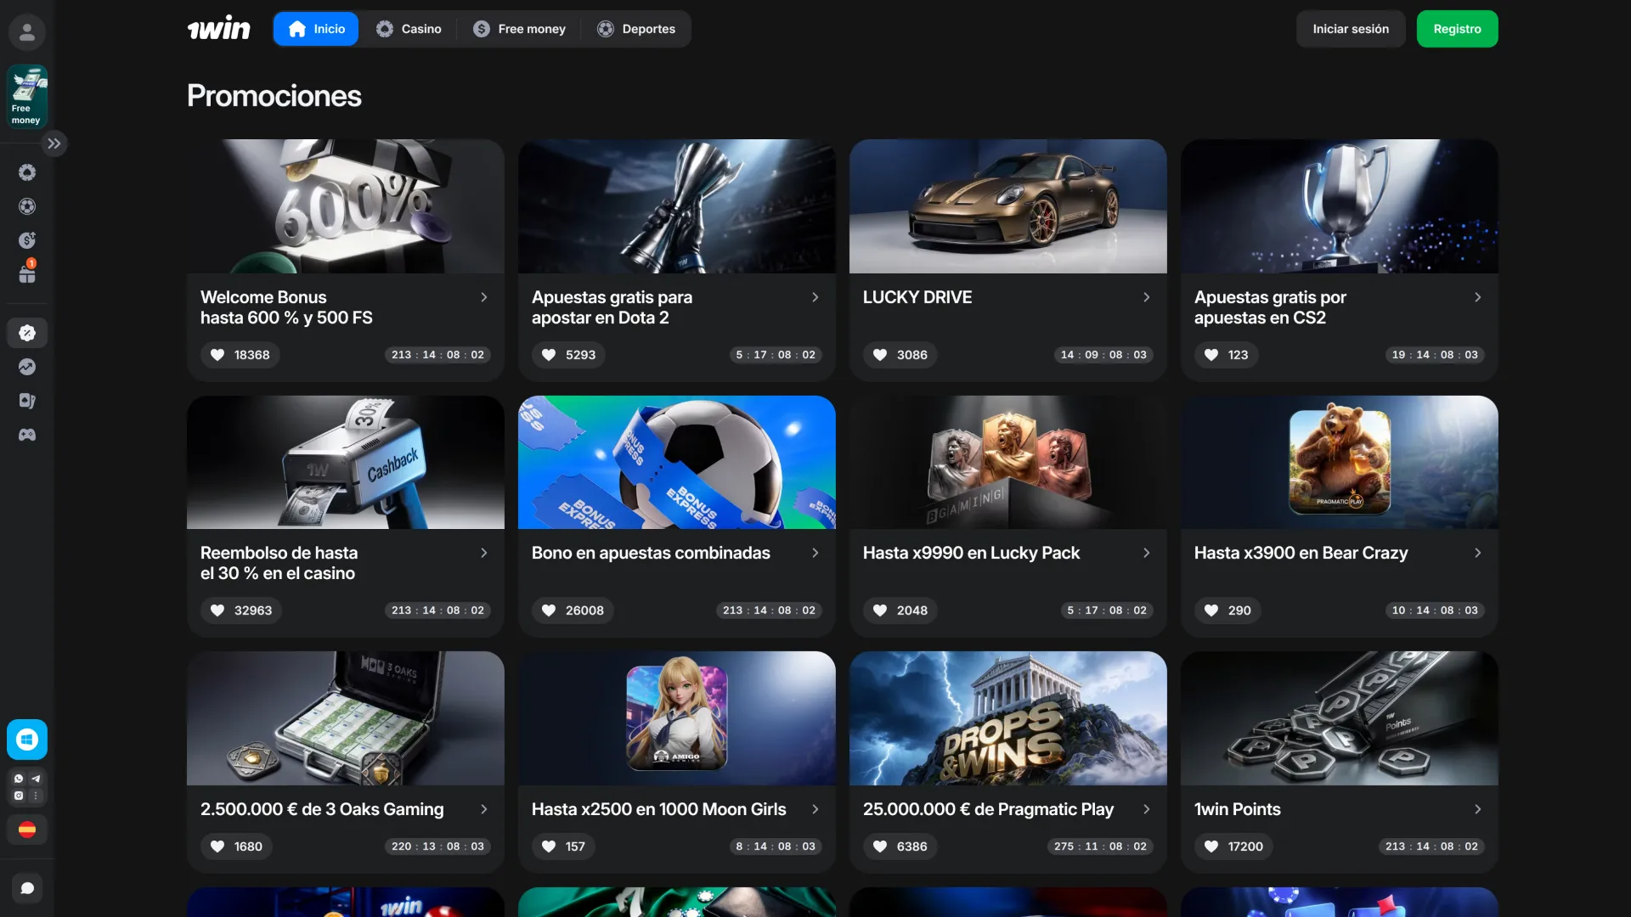This screenshot has width=1631, height=917.
Task: Click the Promociones heading
Action: (x=274, y=96)
